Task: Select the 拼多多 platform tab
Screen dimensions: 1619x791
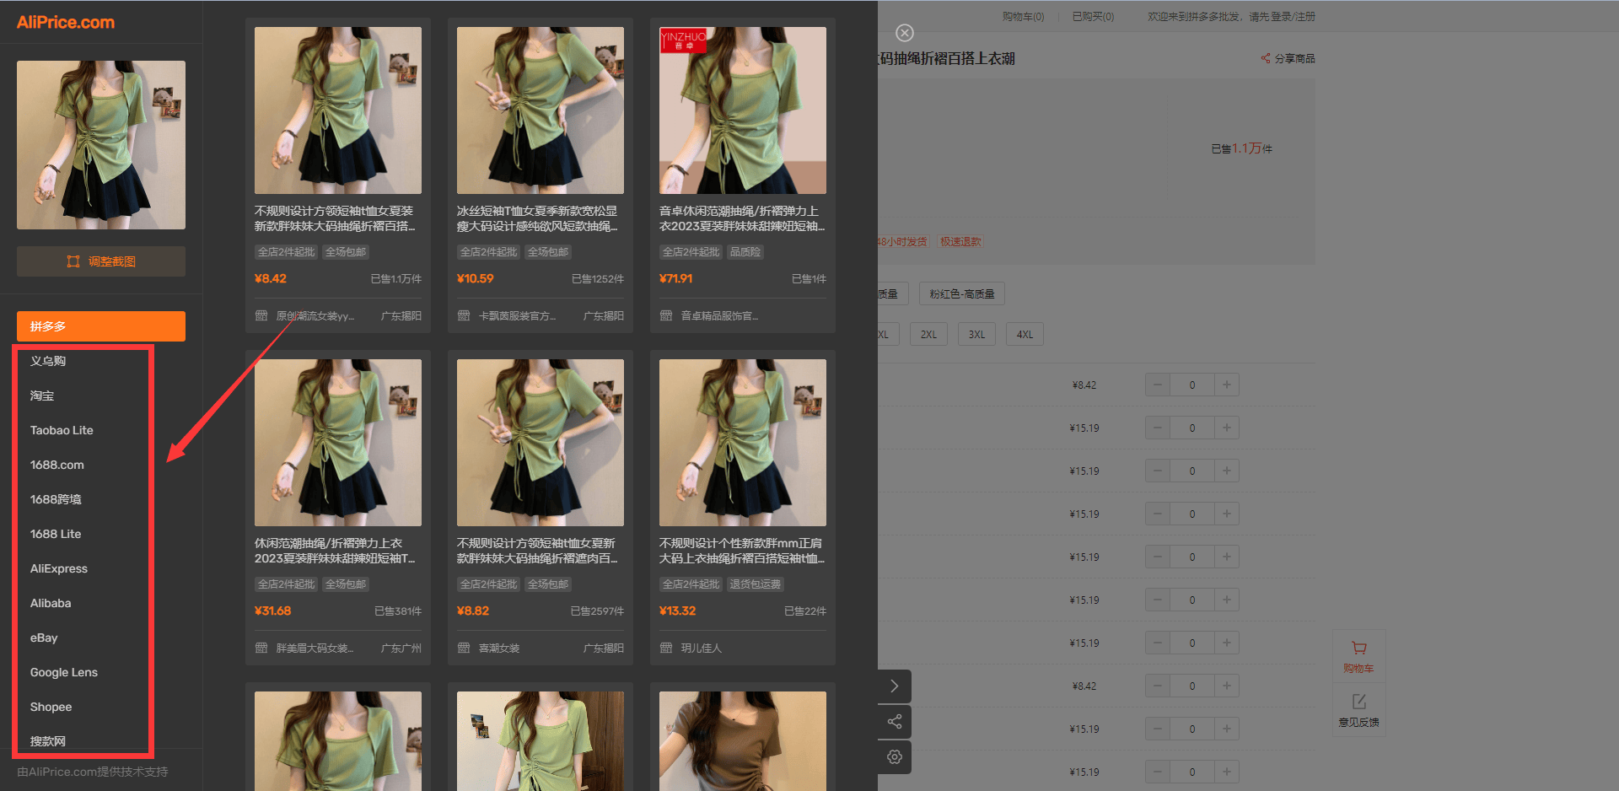Action: pos(101,326)
